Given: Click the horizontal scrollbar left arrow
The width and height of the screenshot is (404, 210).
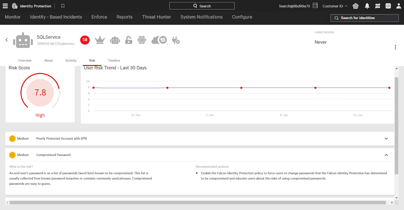Looking at the screenshot, I should [x=8, y=202].
